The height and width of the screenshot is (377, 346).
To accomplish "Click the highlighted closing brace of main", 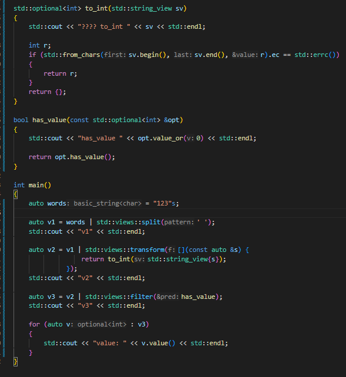I will 15,362.
